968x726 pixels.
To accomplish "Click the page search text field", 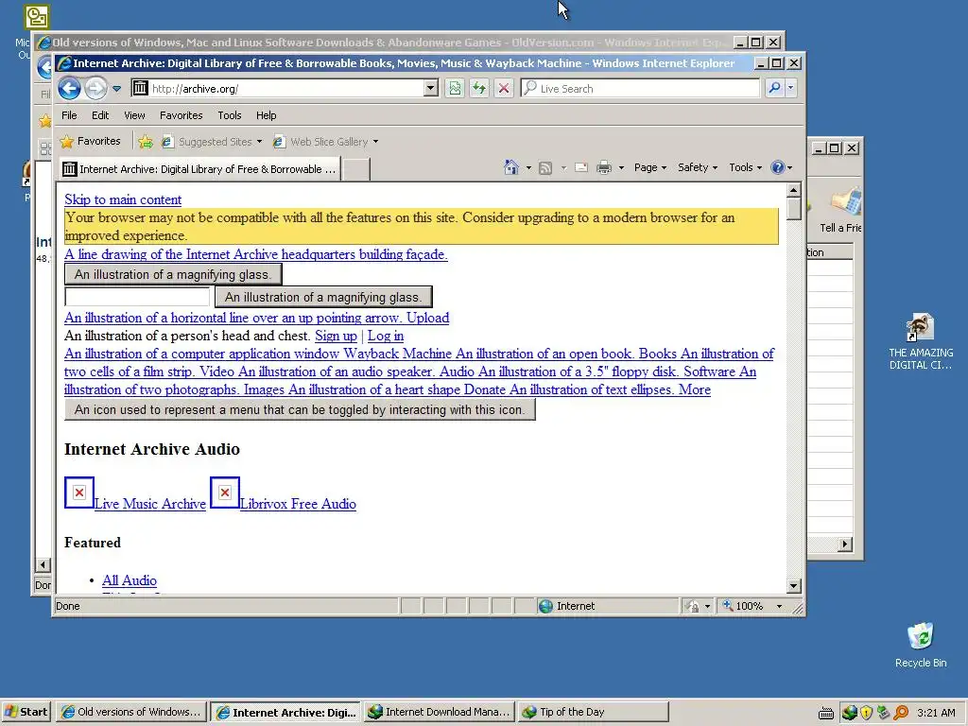I will [137, 297].
